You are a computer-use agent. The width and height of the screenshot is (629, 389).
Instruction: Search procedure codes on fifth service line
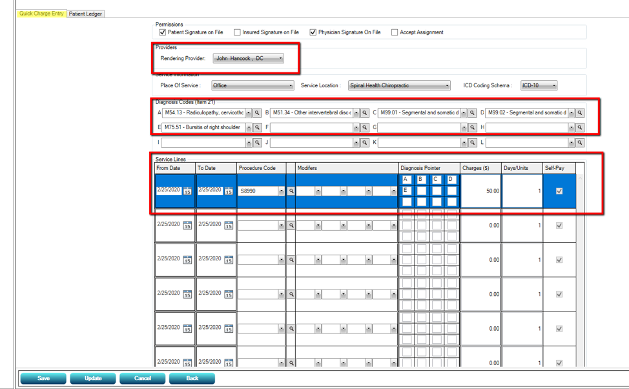point(291,329)
